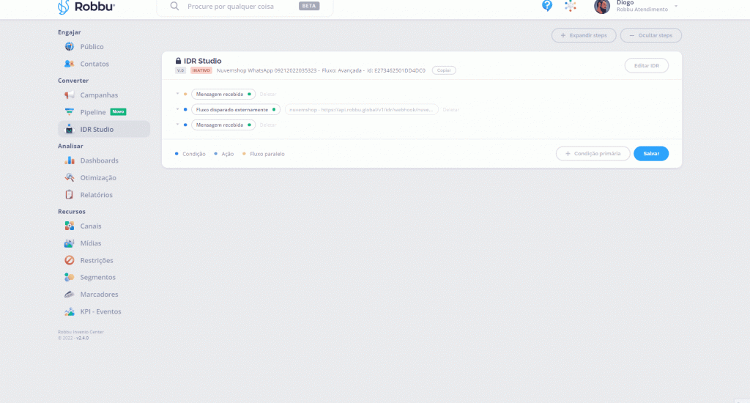Click the Diogo user avatar
Image resolution: width=750 pixels, height=403 pixels.
pyautogui.click(x=602, y=7)
